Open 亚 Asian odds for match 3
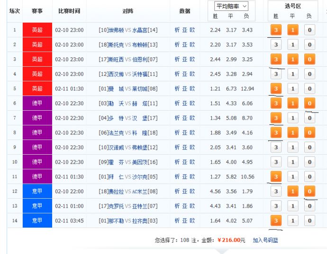The width and height of the screenshot is (327, 254). pos(184,59)
